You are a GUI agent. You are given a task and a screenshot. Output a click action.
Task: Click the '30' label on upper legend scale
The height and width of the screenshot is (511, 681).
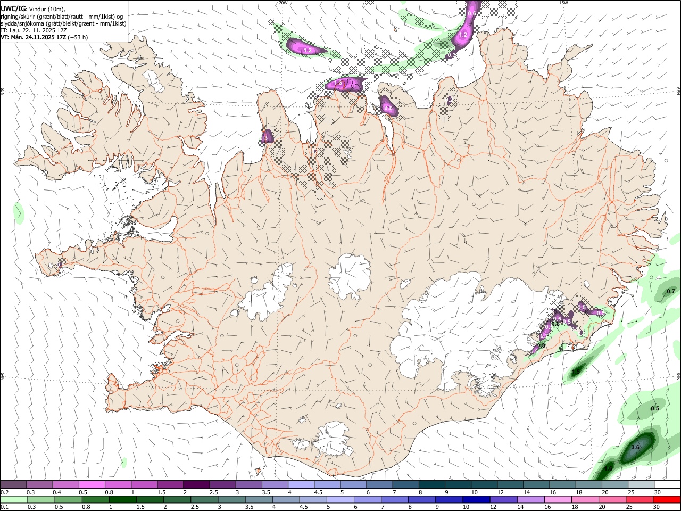pyautogui.click(x=657, y=492)
